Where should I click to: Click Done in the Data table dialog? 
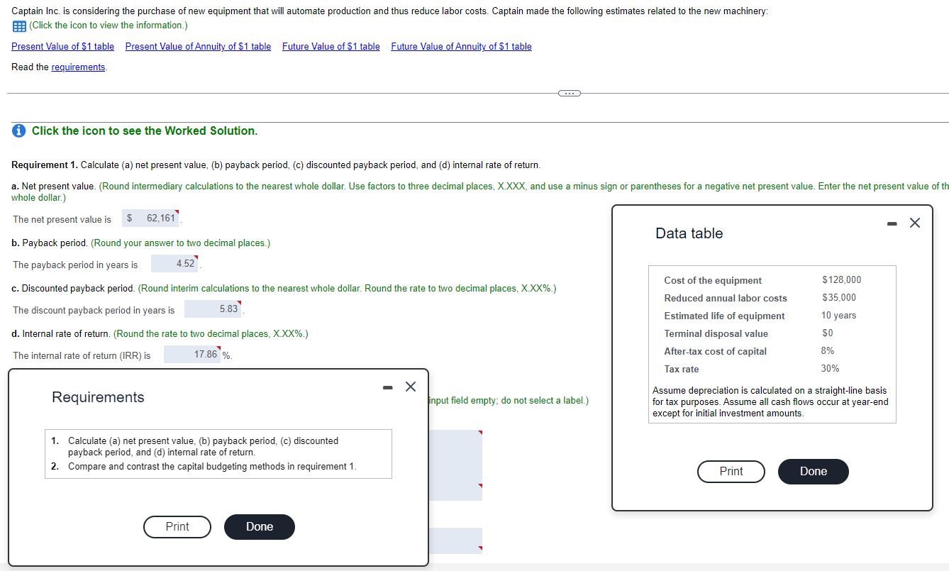coord(813,471)
